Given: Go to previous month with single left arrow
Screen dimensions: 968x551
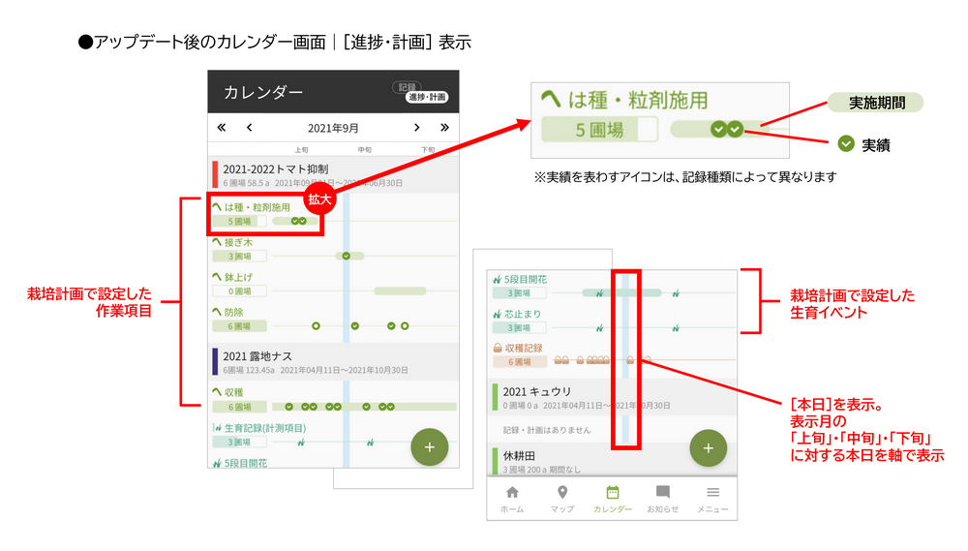Looking at the screenshot, I should click(250, 127).
